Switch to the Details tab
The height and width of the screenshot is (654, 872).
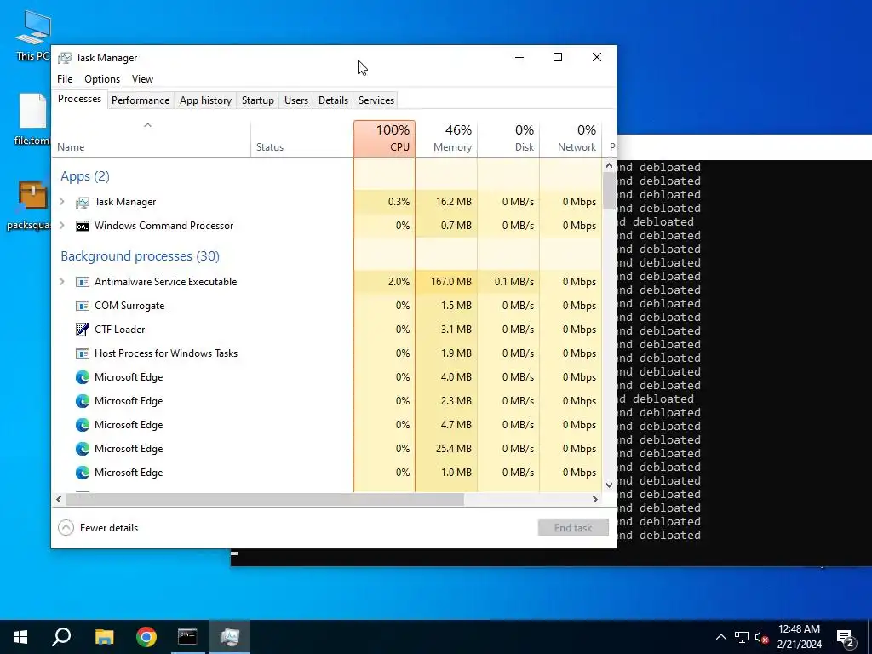(333, 100)
